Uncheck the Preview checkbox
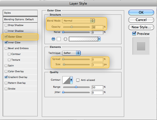 click(x=134, y=34)
